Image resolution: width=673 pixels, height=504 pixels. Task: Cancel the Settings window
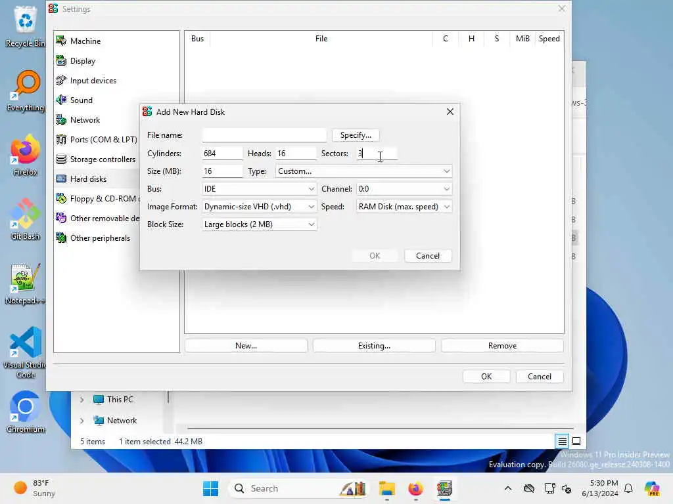coord(540,377)
